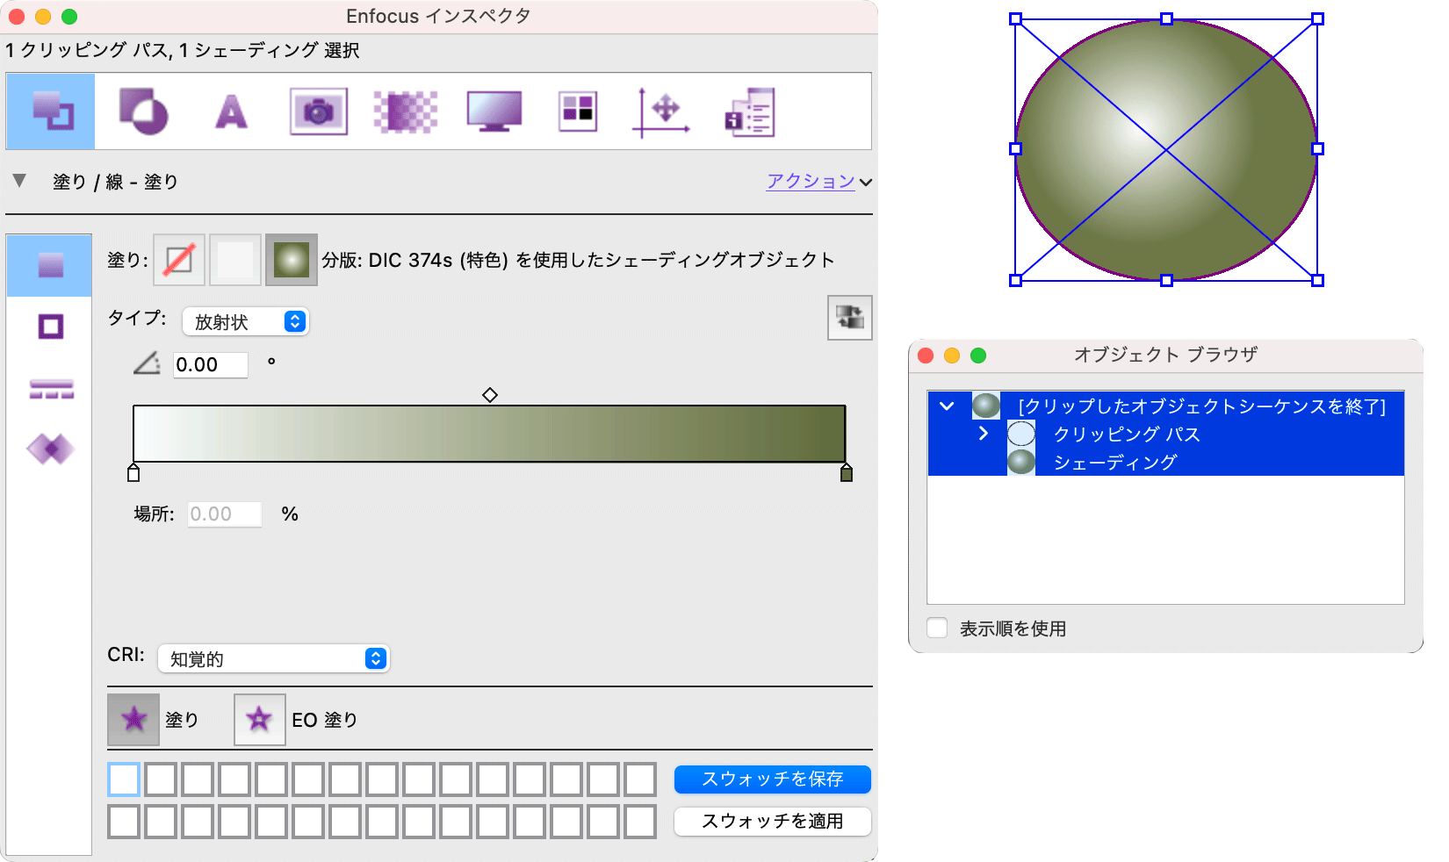The height and width of the screenshot is (862, 1449).
Task: Open the CRI 知覚的 dropdown
Action: click(274, 658)
